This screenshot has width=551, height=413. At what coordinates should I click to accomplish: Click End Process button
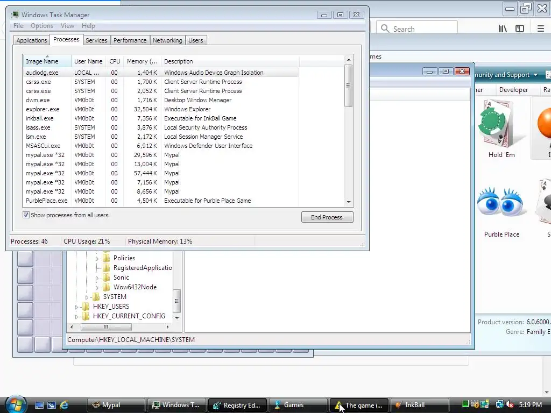[x=327, y=217]
